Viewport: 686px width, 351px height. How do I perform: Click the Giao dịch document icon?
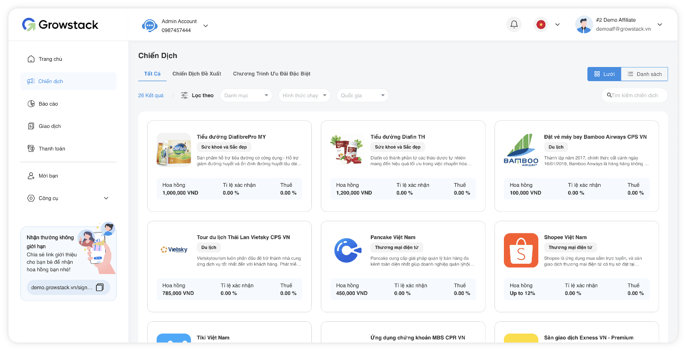[x=31, y=126]
